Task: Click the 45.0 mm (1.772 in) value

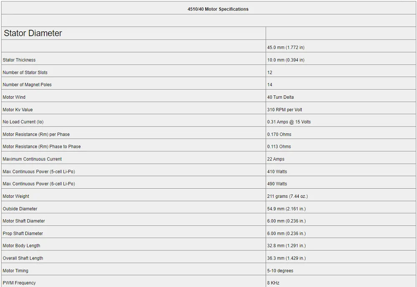Action: (286, 47)
